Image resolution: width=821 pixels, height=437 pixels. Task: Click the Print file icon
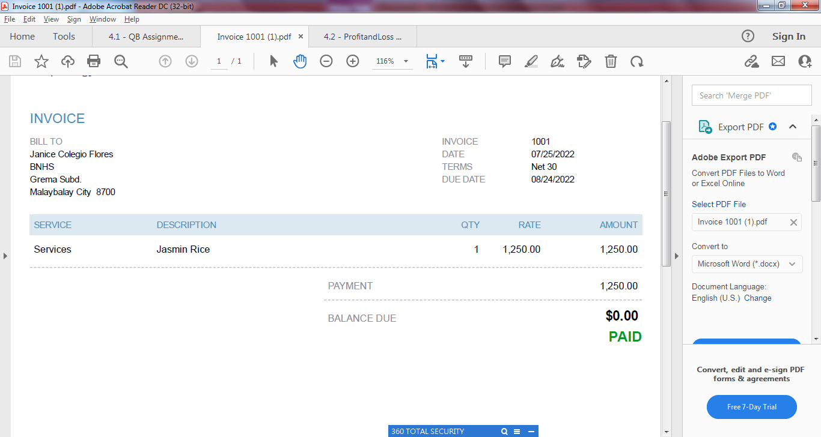[94, 61]
